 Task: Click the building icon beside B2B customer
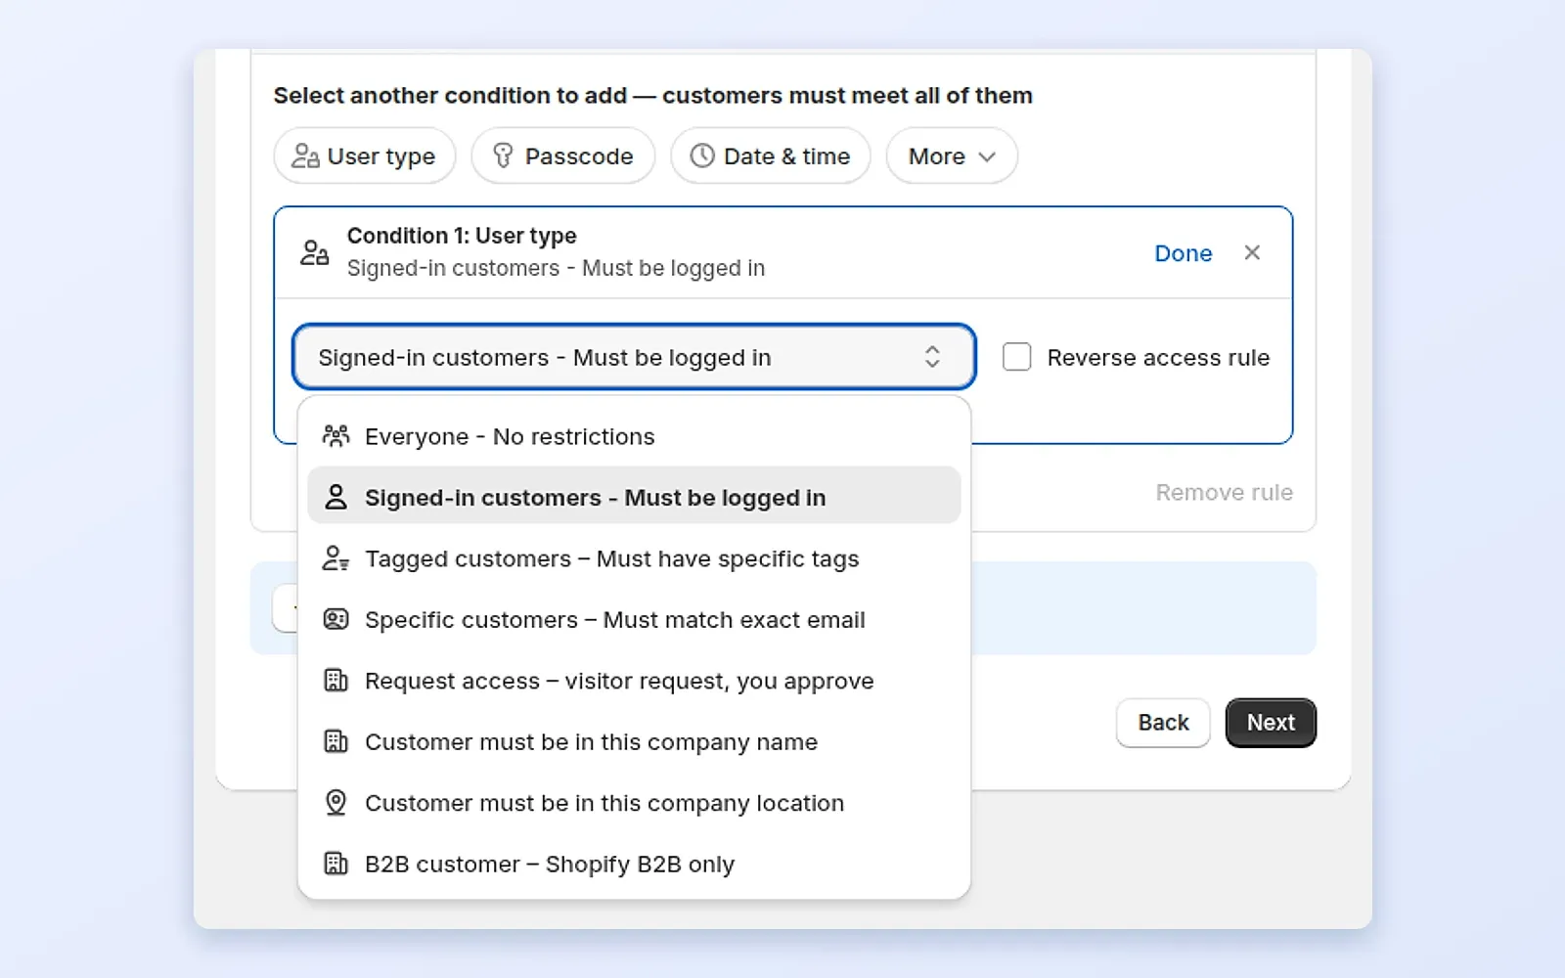(x=335, y=864)
